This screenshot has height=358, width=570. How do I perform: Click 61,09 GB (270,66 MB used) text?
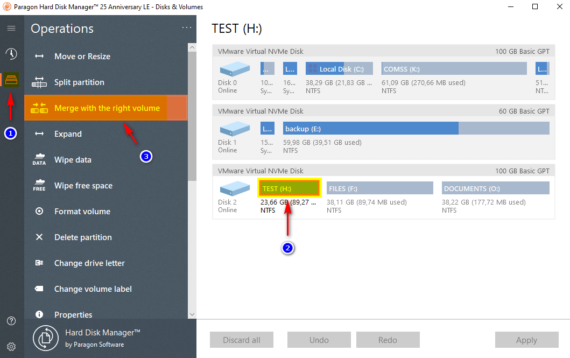pos(423,82)
